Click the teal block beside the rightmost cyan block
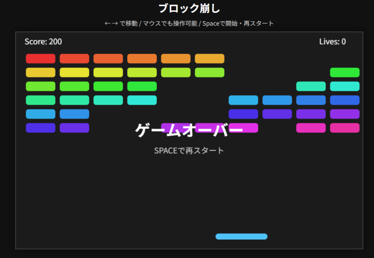Viewport: 374px width, 258px height. point(311,86)
